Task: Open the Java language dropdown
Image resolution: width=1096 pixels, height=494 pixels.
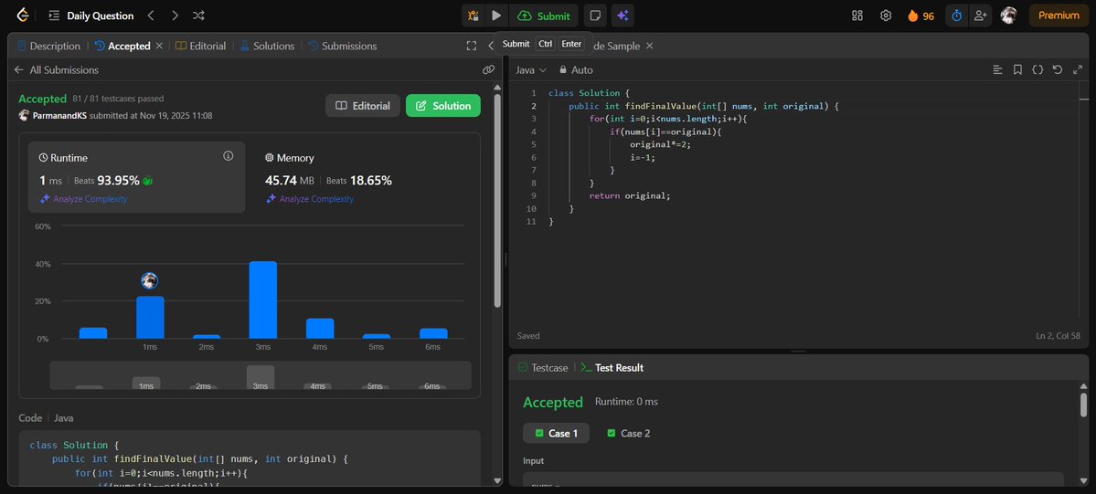Action: click(x=531, y=70)
